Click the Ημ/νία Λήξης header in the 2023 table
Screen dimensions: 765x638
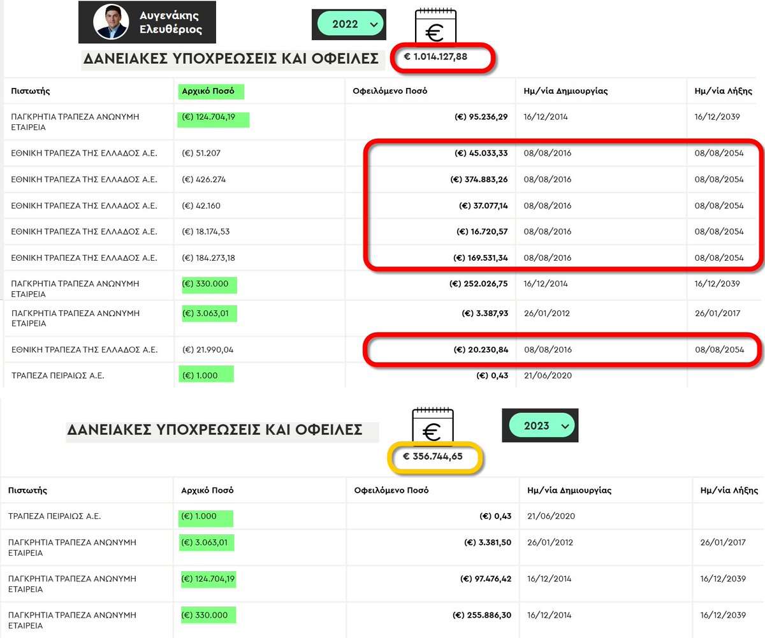pyautogui.click(x=729, y=491)
